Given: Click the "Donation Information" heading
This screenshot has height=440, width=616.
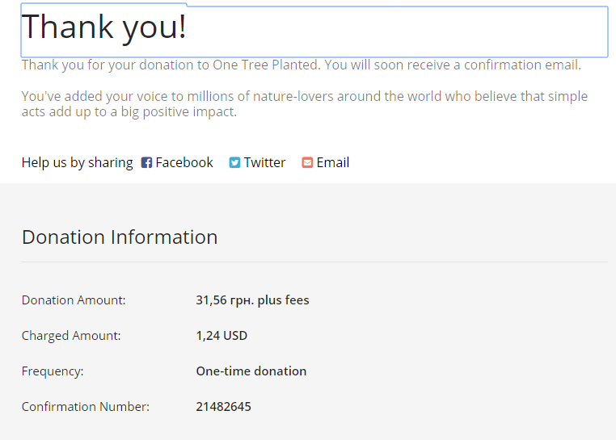Looking at the screenshot, I should [120, 237].
